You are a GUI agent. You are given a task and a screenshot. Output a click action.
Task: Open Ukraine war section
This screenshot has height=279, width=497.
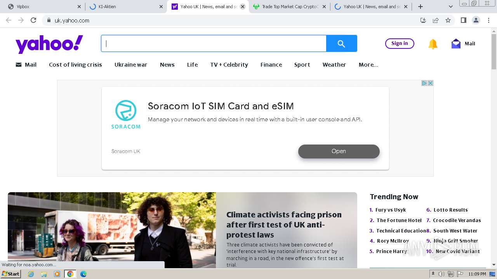(131, 65)
